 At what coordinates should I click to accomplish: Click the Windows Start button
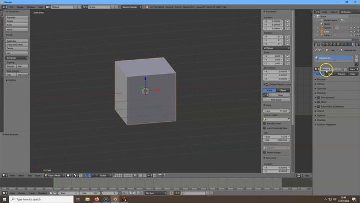[x=4, y=199]
